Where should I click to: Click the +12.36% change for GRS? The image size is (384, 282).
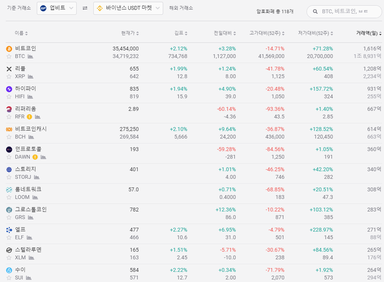click(x=226, y=210)
